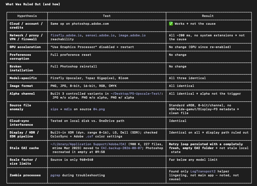Click 'No change' in Broken installation row
Screen dimensions: 257x186
pyautogui.click(x=178, y=66)
